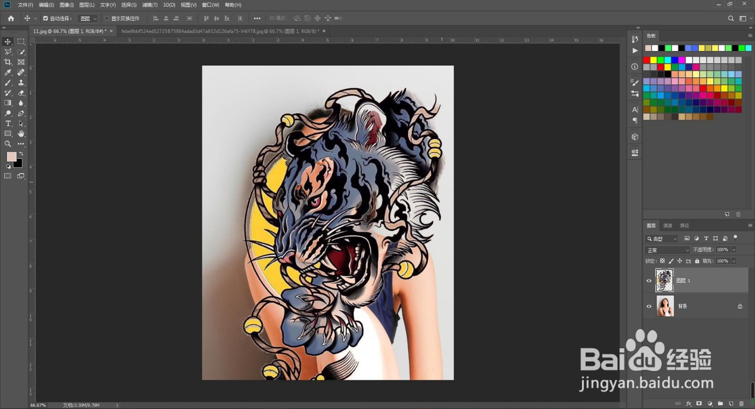755x409 pixels.
Task: Open the 图层 auto-select dropdown
Action: point(88,18)
